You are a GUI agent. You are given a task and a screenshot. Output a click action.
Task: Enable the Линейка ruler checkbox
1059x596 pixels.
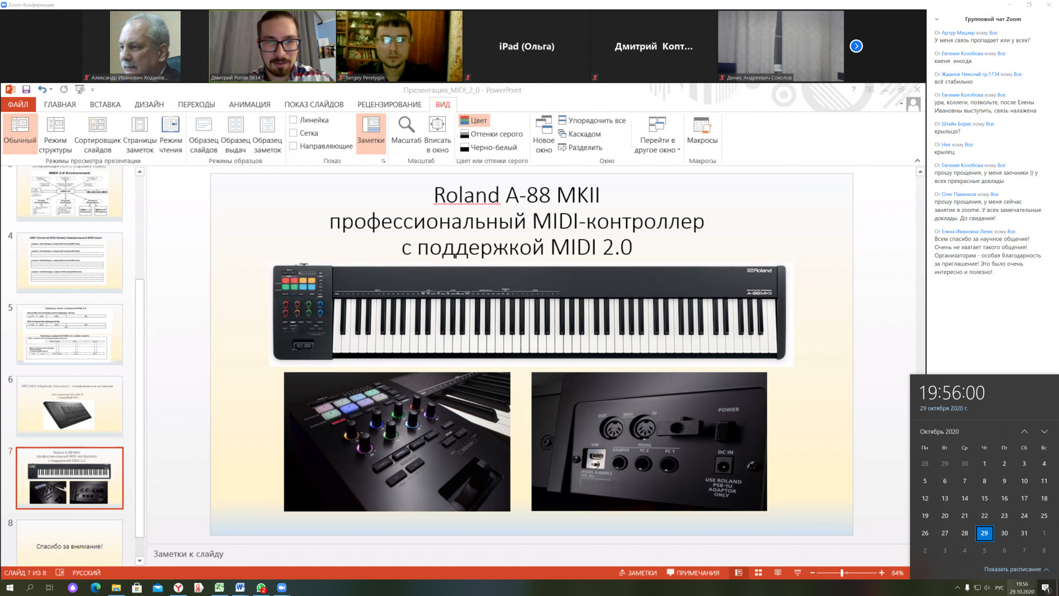click(x=293, y=119)
